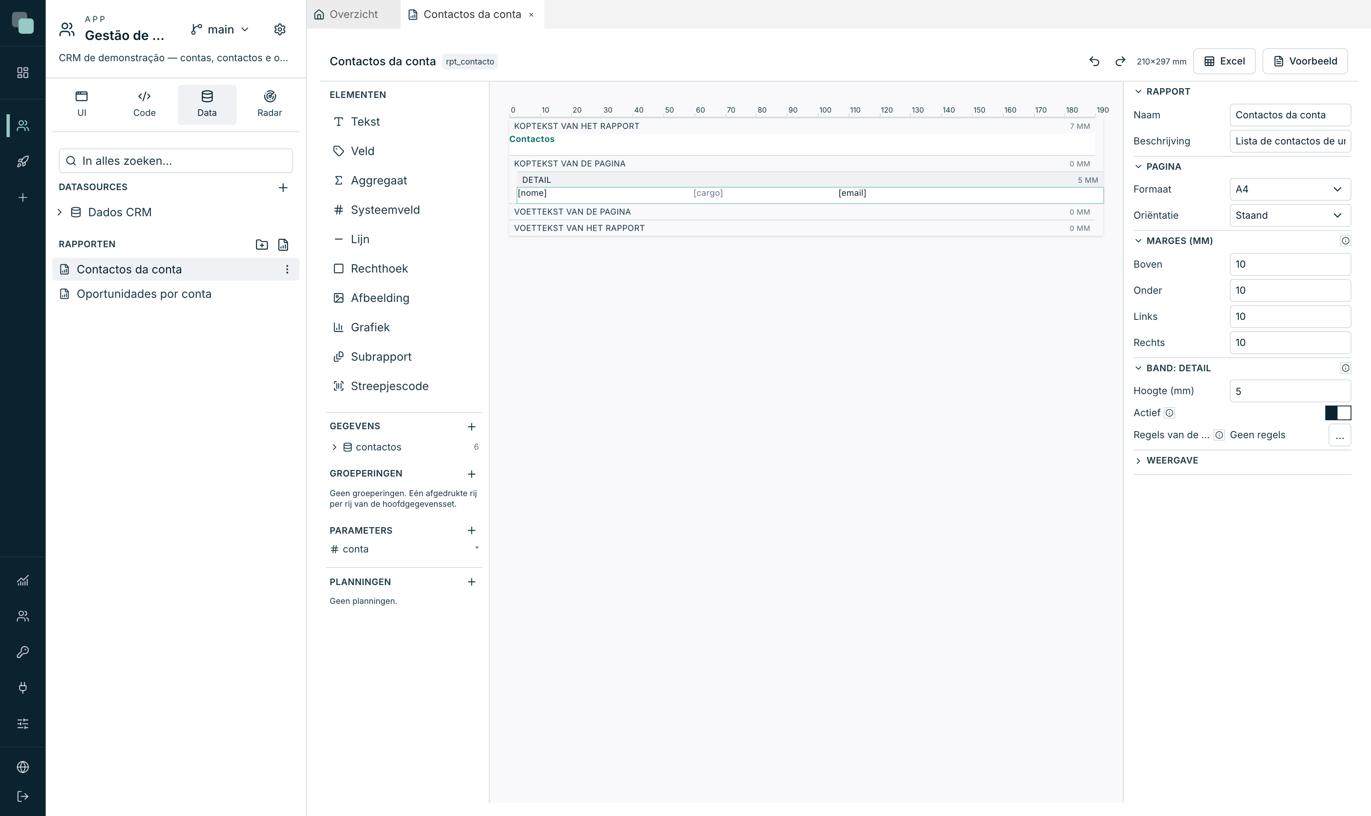Open the Oriëntatie Staand dropdown
Image resolution: width=1371 pixels, height=816 pixels.
[x=1290, y=215]
